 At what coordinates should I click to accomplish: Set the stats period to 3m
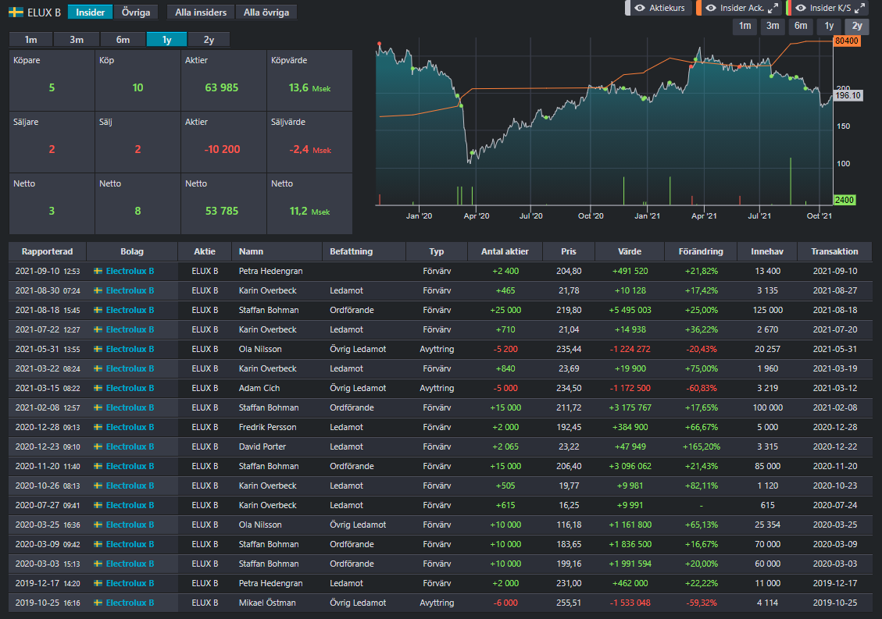coord(77,39)
